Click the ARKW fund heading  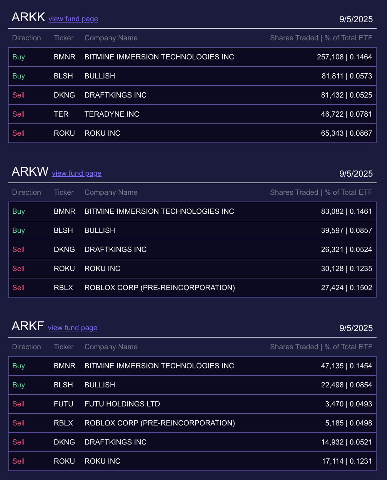tap(30, 172)
